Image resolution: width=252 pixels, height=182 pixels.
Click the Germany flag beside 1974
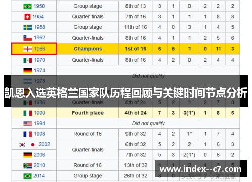tap(27, 71)
